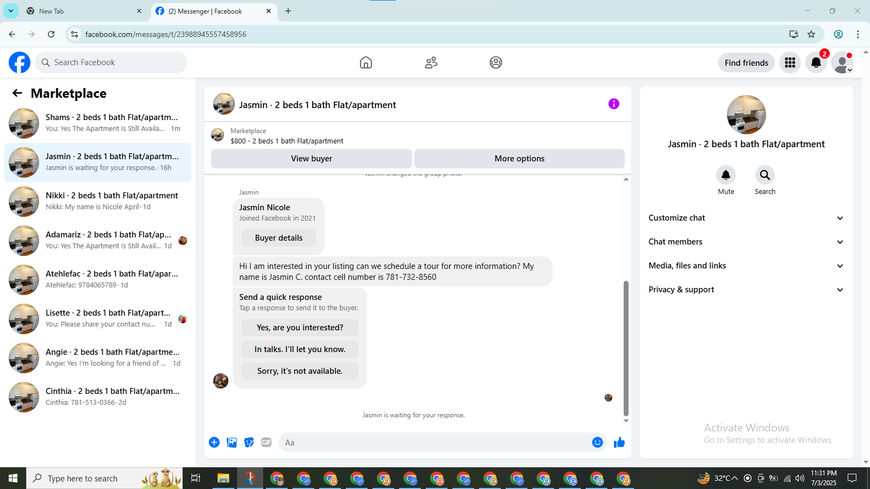Open the Groups icon in top navigation
Screen dimensions: 870x489
coord(496,62)
